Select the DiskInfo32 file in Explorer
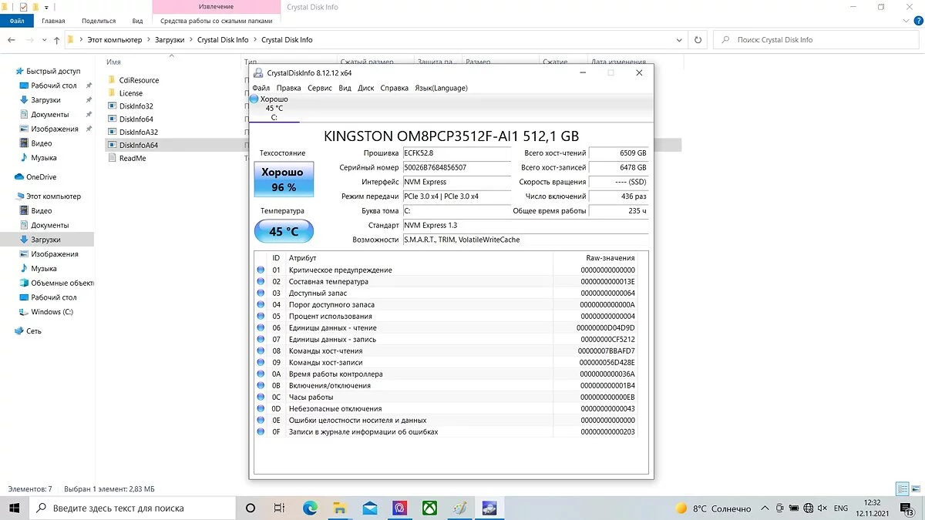Screen dimensions: 925x520 point(129,106)
